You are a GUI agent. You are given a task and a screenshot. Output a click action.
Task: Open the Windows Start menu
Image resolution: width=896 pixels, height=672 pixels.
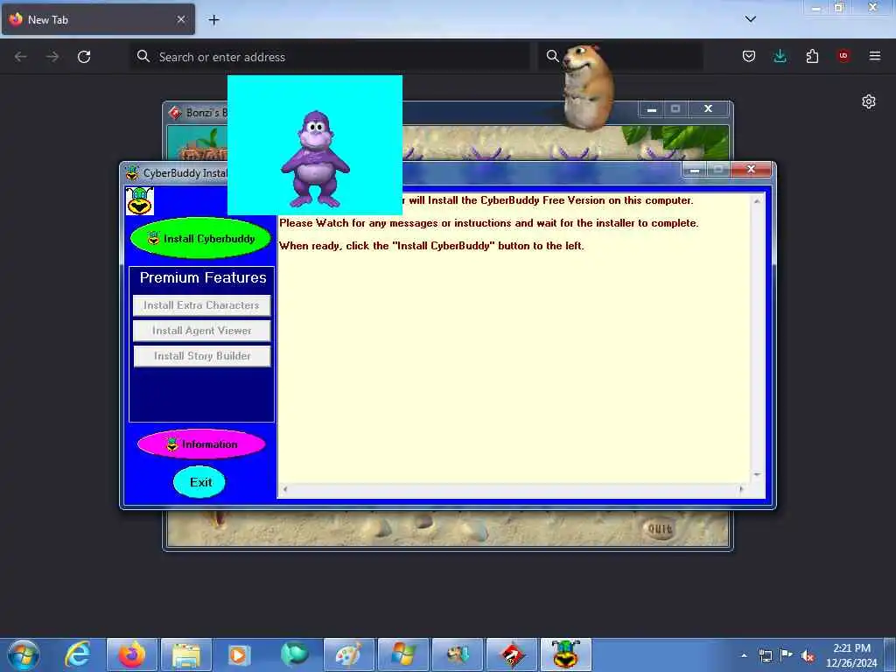click(x=24, y=654)
